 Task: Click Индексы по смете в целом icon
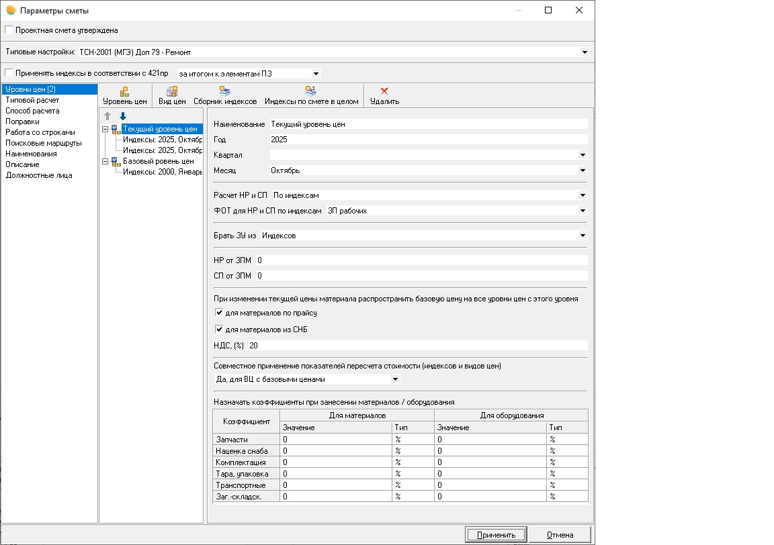(311, 91)
